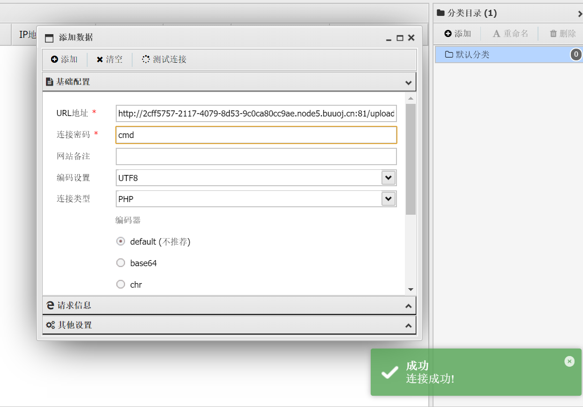Screen dimensions: 583x407
Task: Maximize the 添加数据 dialog
Action: 400,38
